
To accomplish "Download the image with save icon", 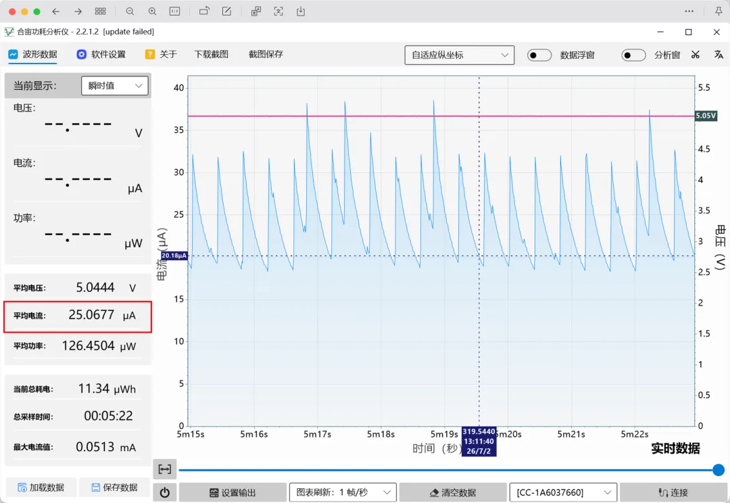I will pyautogui.click(x=301, y=11).
